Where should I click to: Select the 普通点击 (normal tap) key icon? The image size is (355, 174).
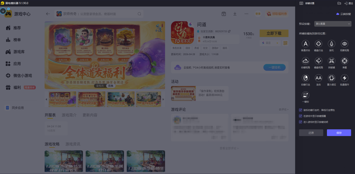(306, 44)
